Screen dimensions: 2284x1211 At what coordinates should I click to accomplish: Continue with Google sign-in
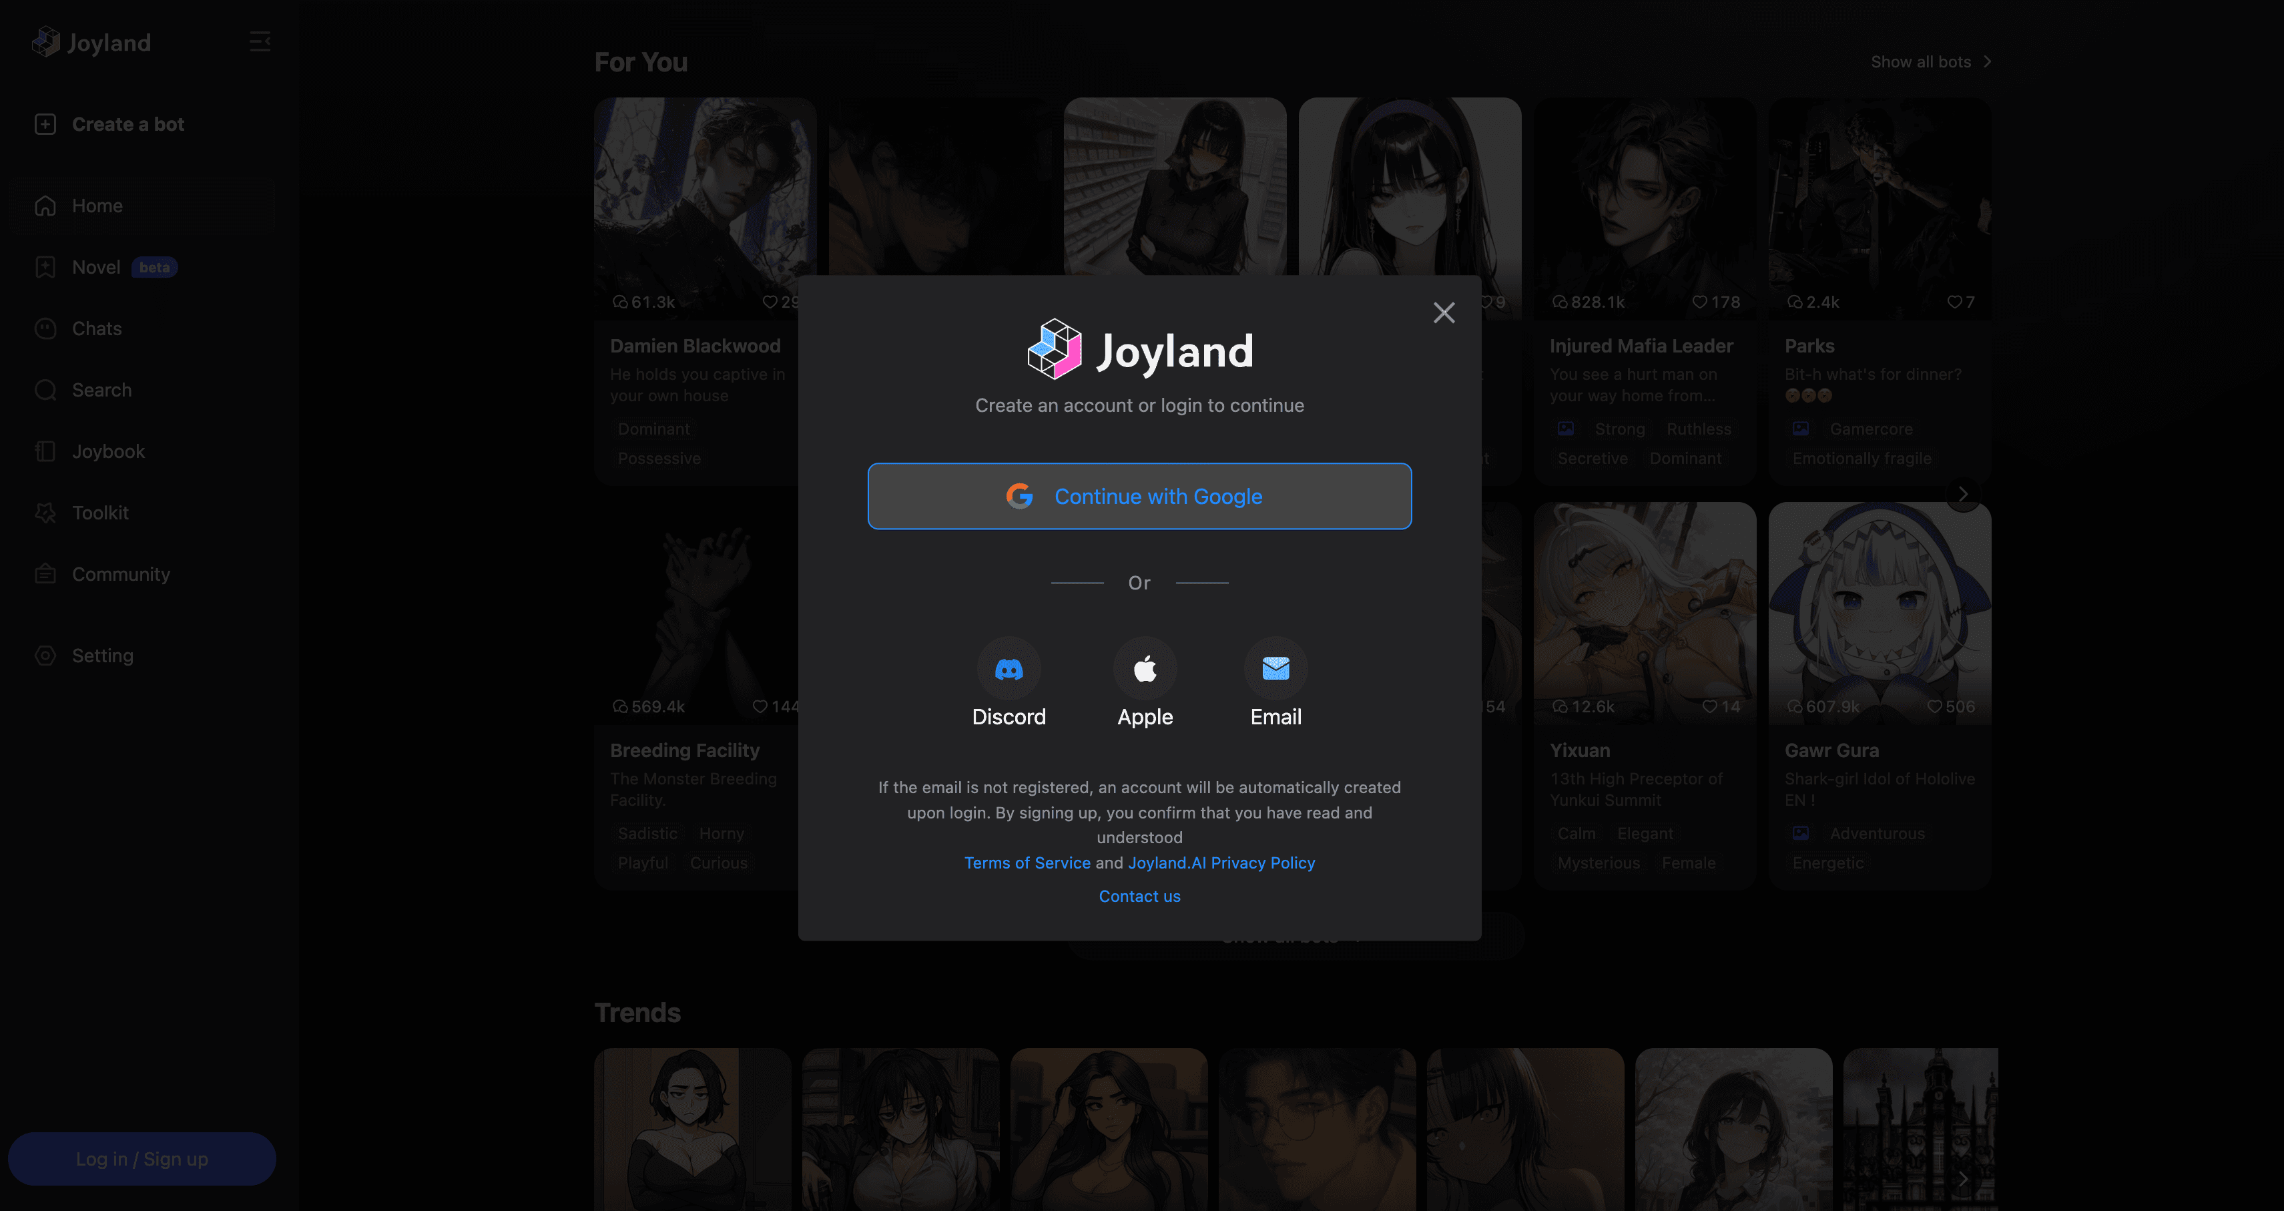click(1139, 497)
